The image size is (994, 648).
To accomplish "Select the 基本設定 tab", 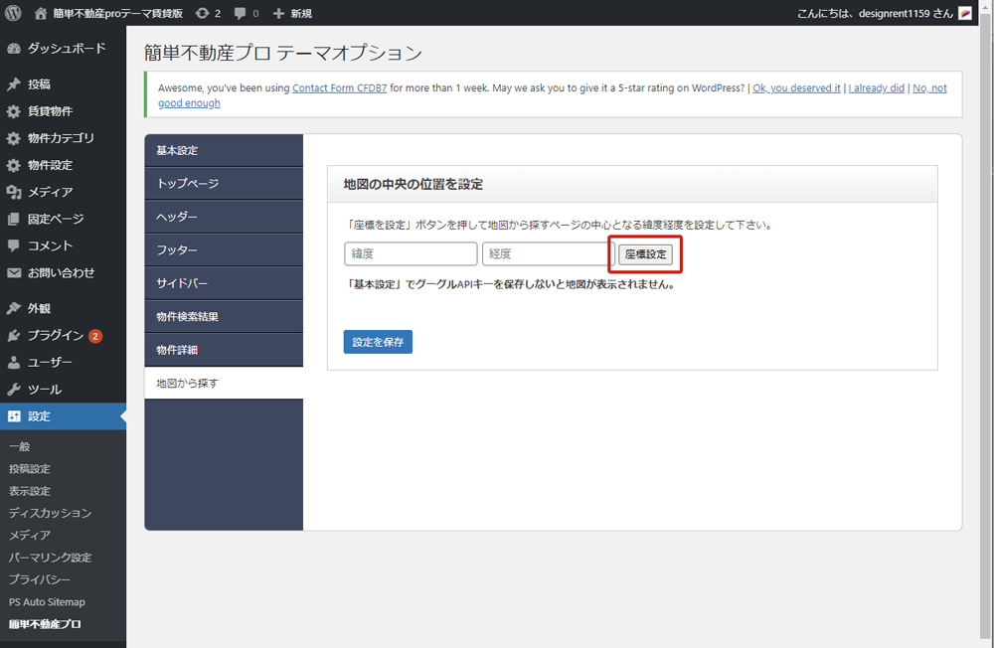I will pos(223,150).
